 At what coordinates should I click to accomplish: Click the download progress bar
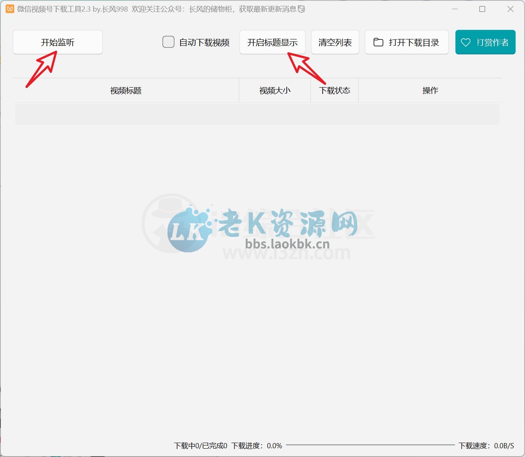click(370, 445)
